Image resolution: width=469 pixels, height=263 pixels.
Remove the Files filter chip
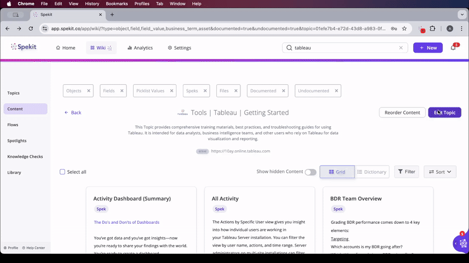tap(236, 91)
